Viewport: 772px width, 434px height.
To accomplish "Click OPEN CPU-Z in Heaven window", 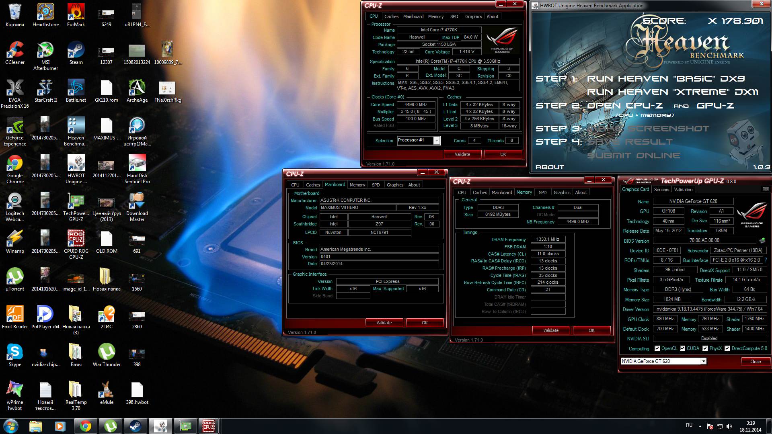I will point(625,106).
